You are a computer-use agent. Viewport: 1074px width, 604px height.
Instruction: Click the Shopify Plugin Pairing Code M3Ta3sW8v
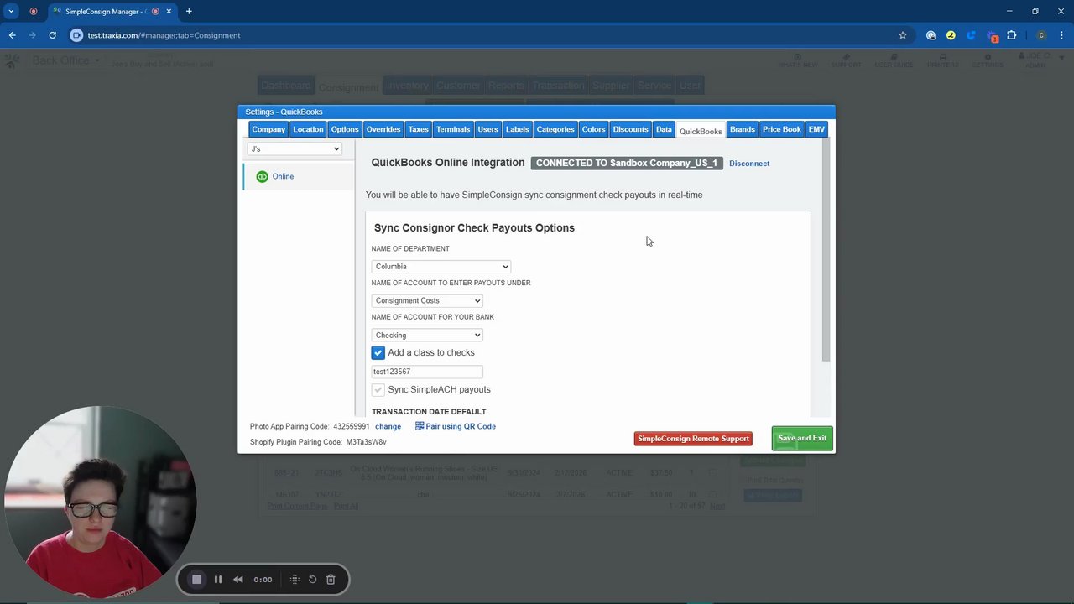[366, 442]
